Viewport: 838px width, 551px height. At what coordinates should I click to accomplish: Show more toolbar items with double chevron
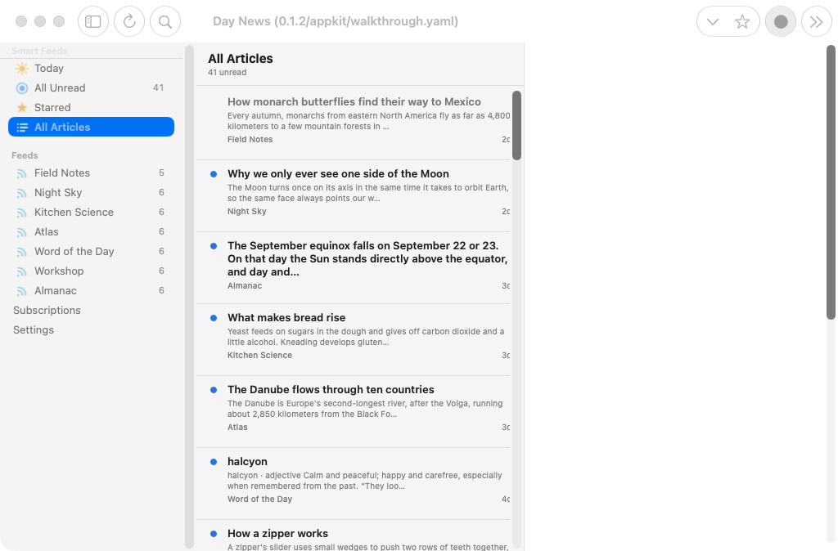tap(816, 21)
